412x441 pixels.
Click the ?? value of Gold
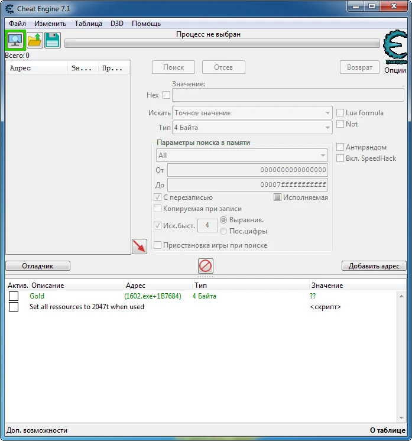313,296
